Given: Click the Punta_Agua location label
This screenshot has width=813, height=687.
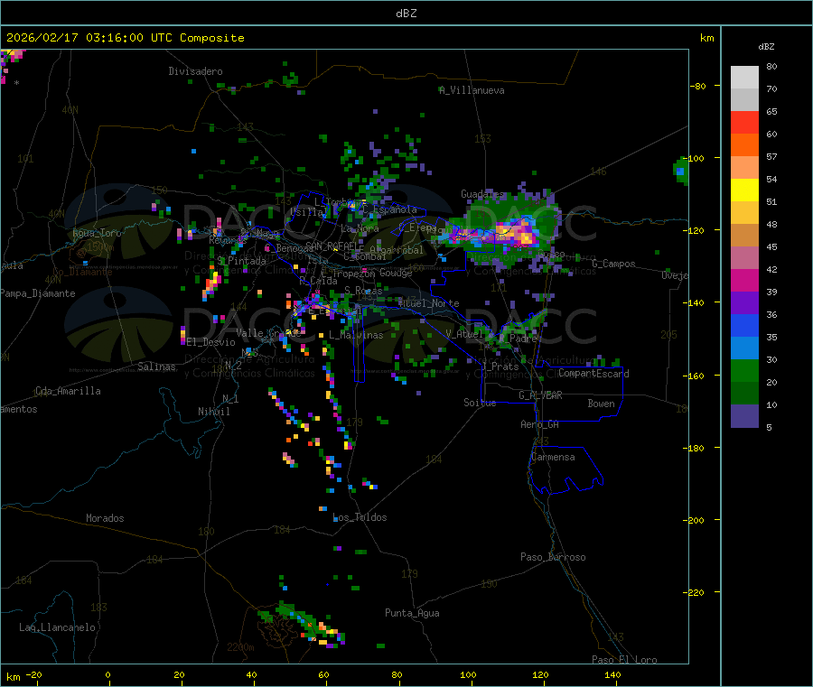Looking at the screenshot, I should [x=412, y=613].
